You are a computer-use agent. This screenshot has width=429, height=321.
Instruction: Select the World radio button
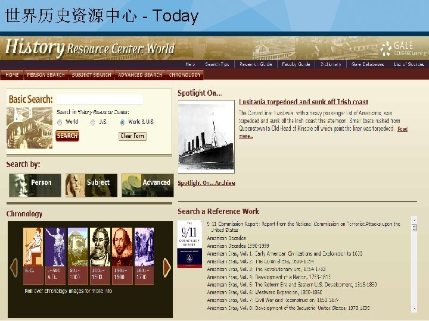[x=60, y=122]
